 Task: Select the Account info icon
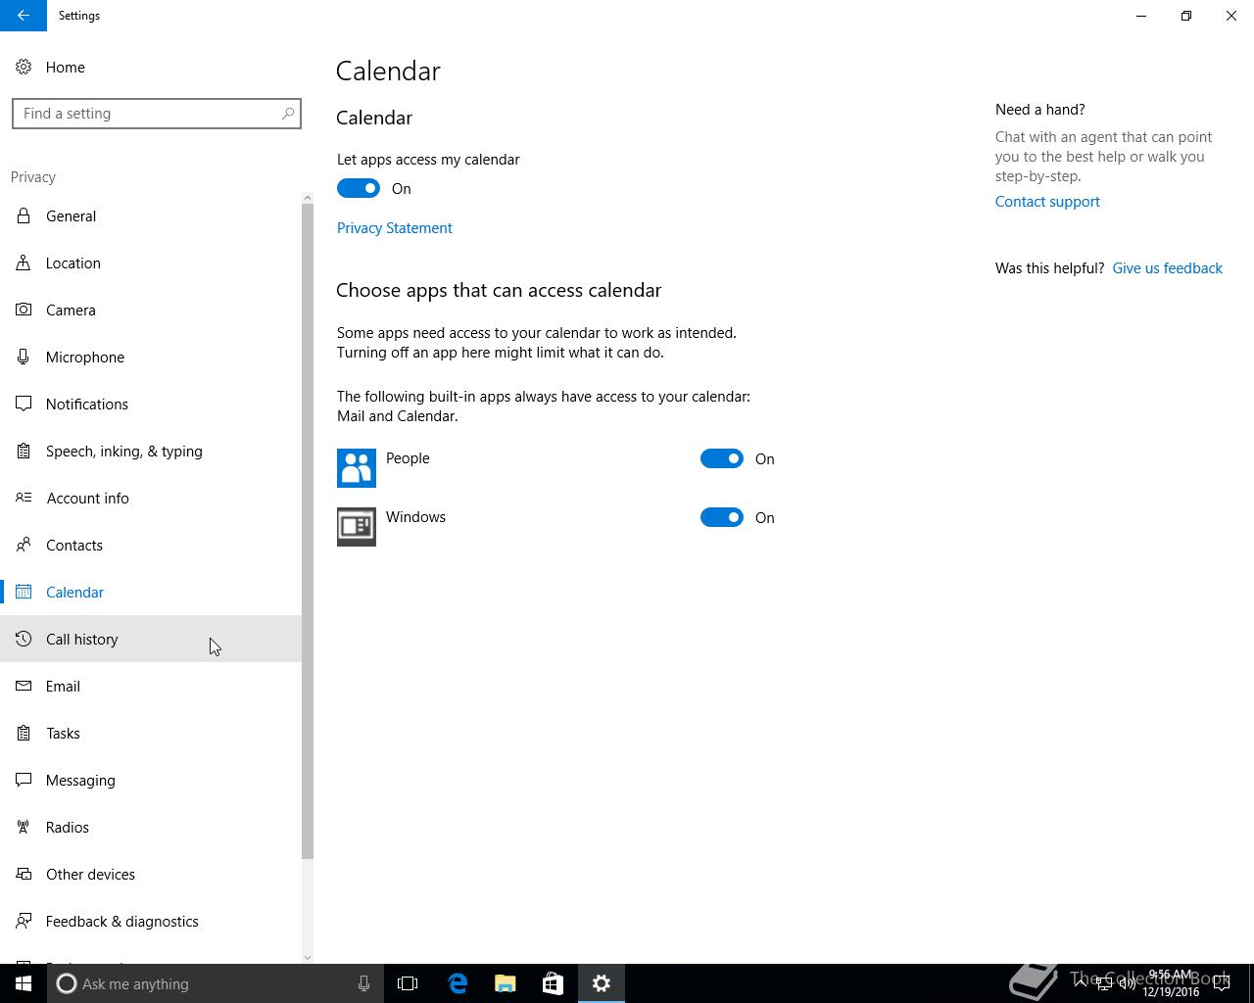tap(24, 498)
